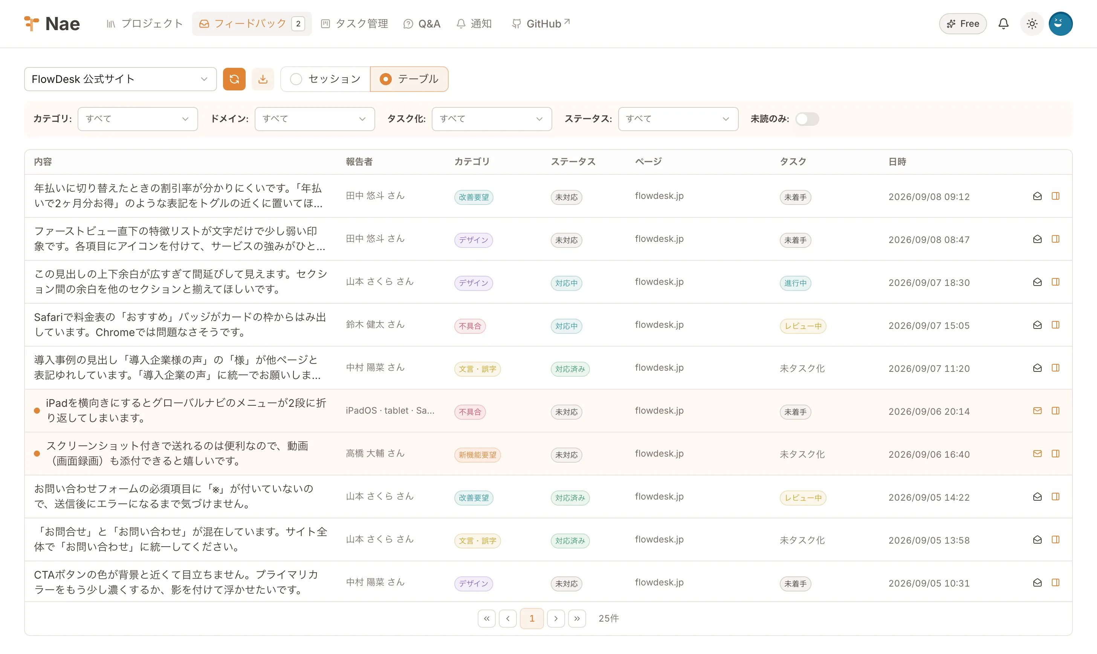Click the レビュー中 badge in the Safari row
The image size is (1097, 654).
(x=803, y=326)
